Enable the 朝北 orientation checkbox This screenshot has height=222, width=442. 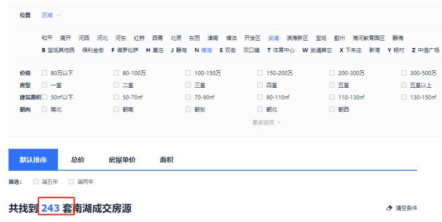point(260,109)
